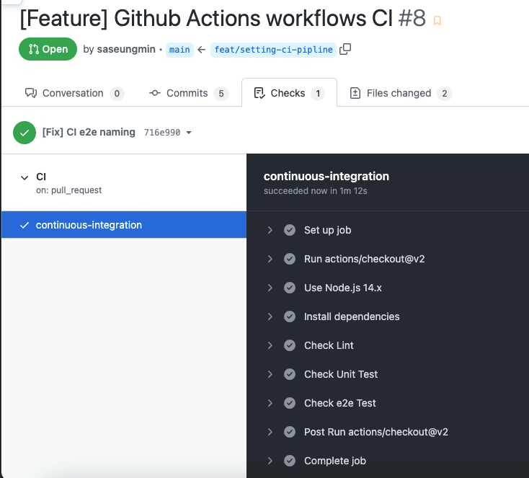Click the Commits count badge 5
529x478 pixels.
(x=221, y=94)
